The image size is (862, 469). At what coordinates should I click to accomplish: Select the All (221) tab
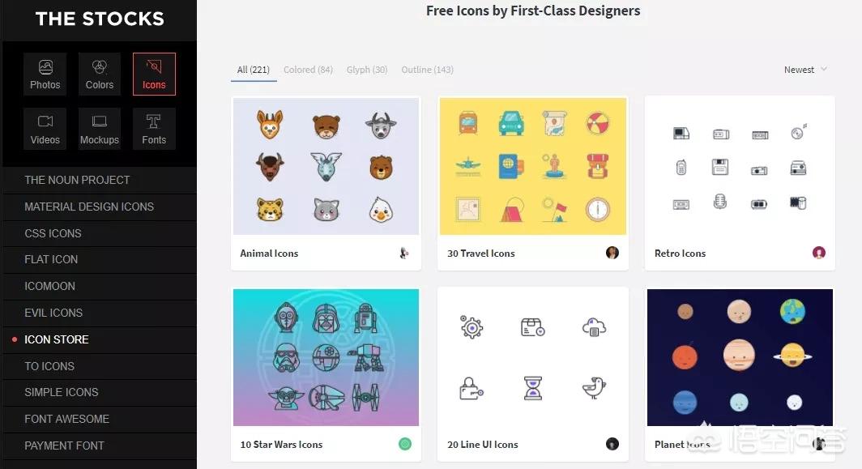(254, 70)
